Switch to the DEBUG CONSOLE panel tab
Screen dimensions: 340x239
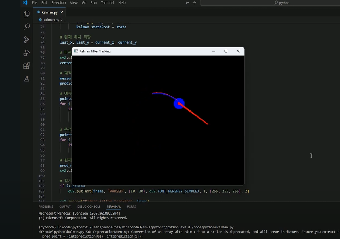pyautogui.click(x=89, y=207)
